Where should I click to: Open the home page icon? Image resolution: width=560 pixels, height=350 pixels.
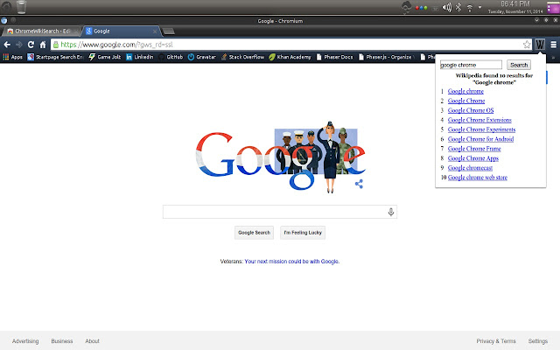click(43, 45)
